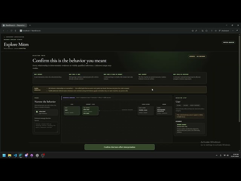Click the Confirm Behavior button at top right

coord(229,42)
